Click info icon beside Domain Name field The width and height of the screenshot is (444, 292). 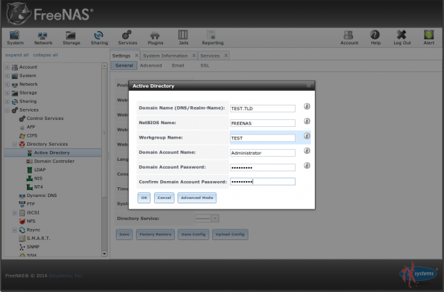[x=307, y=106]
